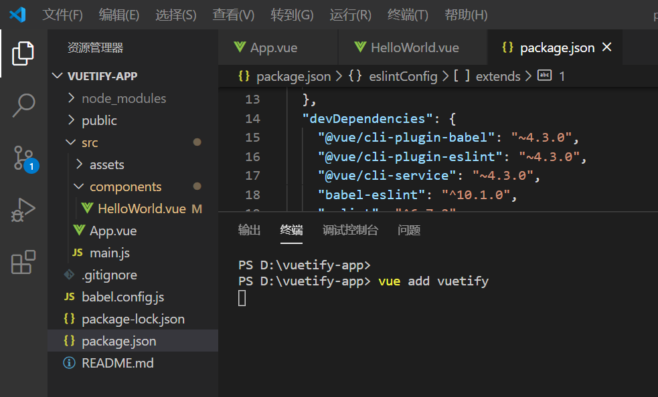Viewport: 658px width, 397px height.
Task: Click the modified dot next to src folder
Action: point(197,142)
